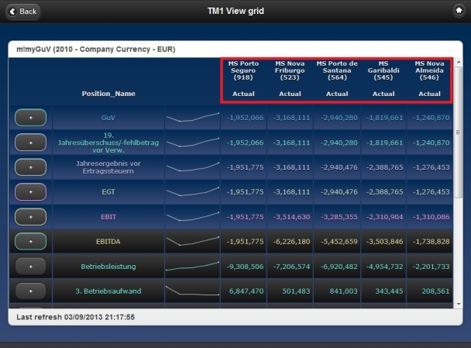Select cell 208,561 in Betriebsaufwand row
The width and height of the screenshot is (471, 348).
429,291
